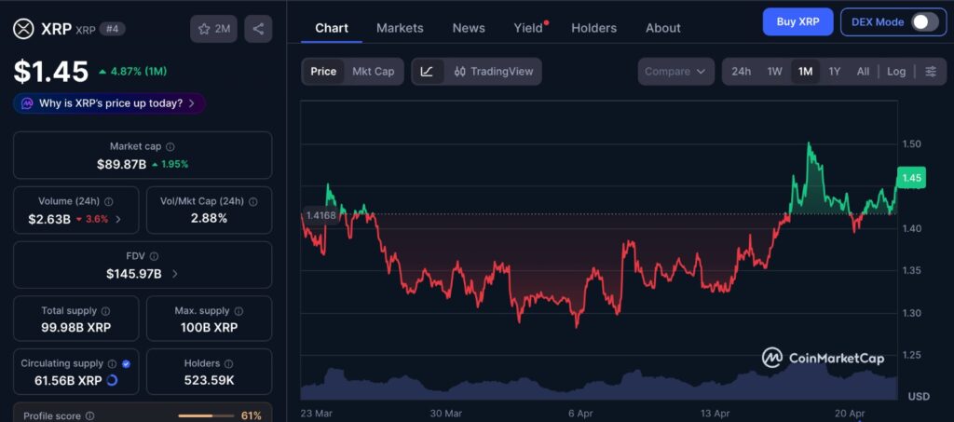Open the About tab
Screen dimensions: 954x422
coord(662,28)
